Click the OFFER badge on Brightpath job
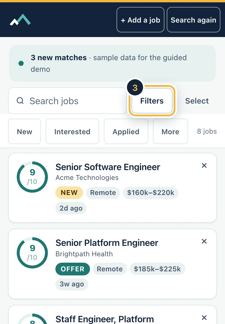The image size is (225, 324). (72, 269)
